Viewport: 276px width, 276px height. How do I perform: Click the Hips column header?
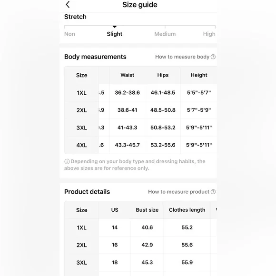163,75
